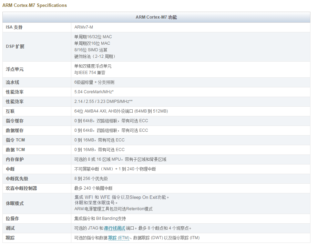This screenshot has width=317, height=246.
Task: Click the 可选的 8 或 16 区域 MPU value
Action: point(120,159)
